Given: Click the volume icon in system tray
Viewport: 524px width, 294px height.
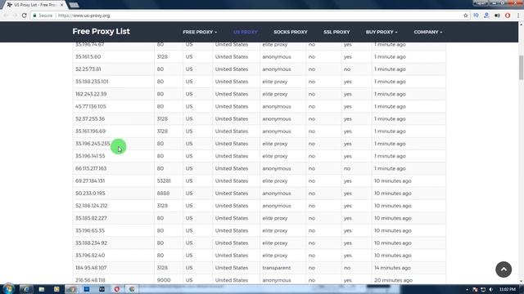Looking at the screenshot, I should pos(490,289).
